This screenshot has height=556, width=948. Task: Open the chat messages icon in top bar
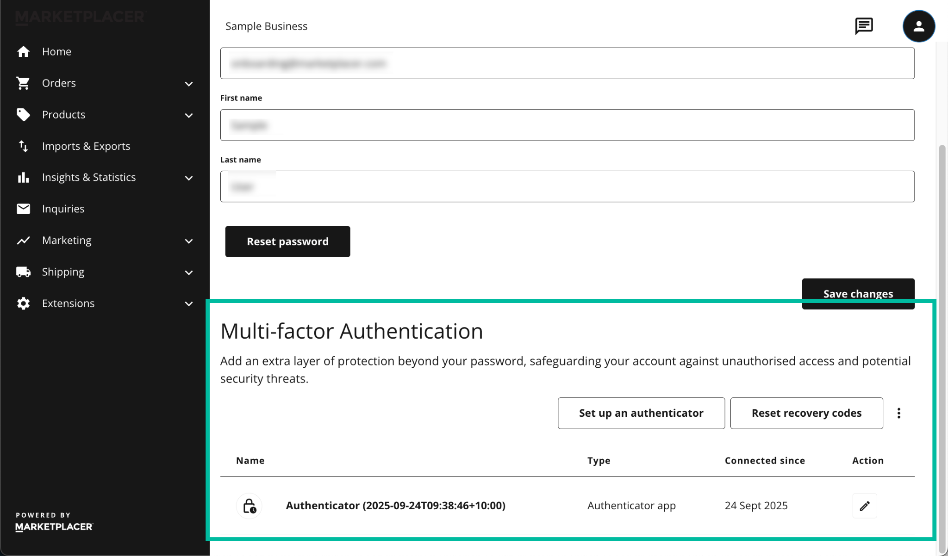[864, 26]
